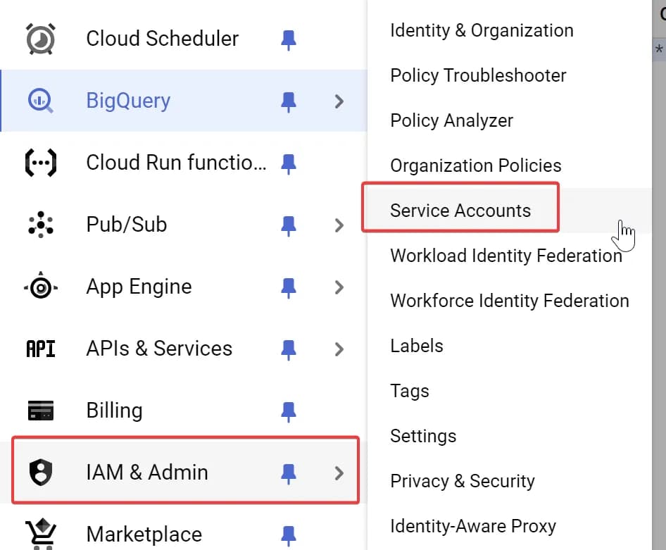Open Cloud Run functions entry
Viewport: 666px width, 550px height.
184,163
